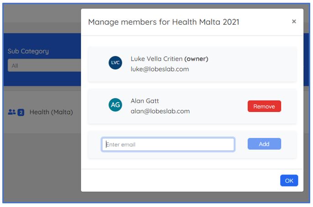Click the Sub Category label
This screenshot has height=207, width=313.
[x=28, y=51]
